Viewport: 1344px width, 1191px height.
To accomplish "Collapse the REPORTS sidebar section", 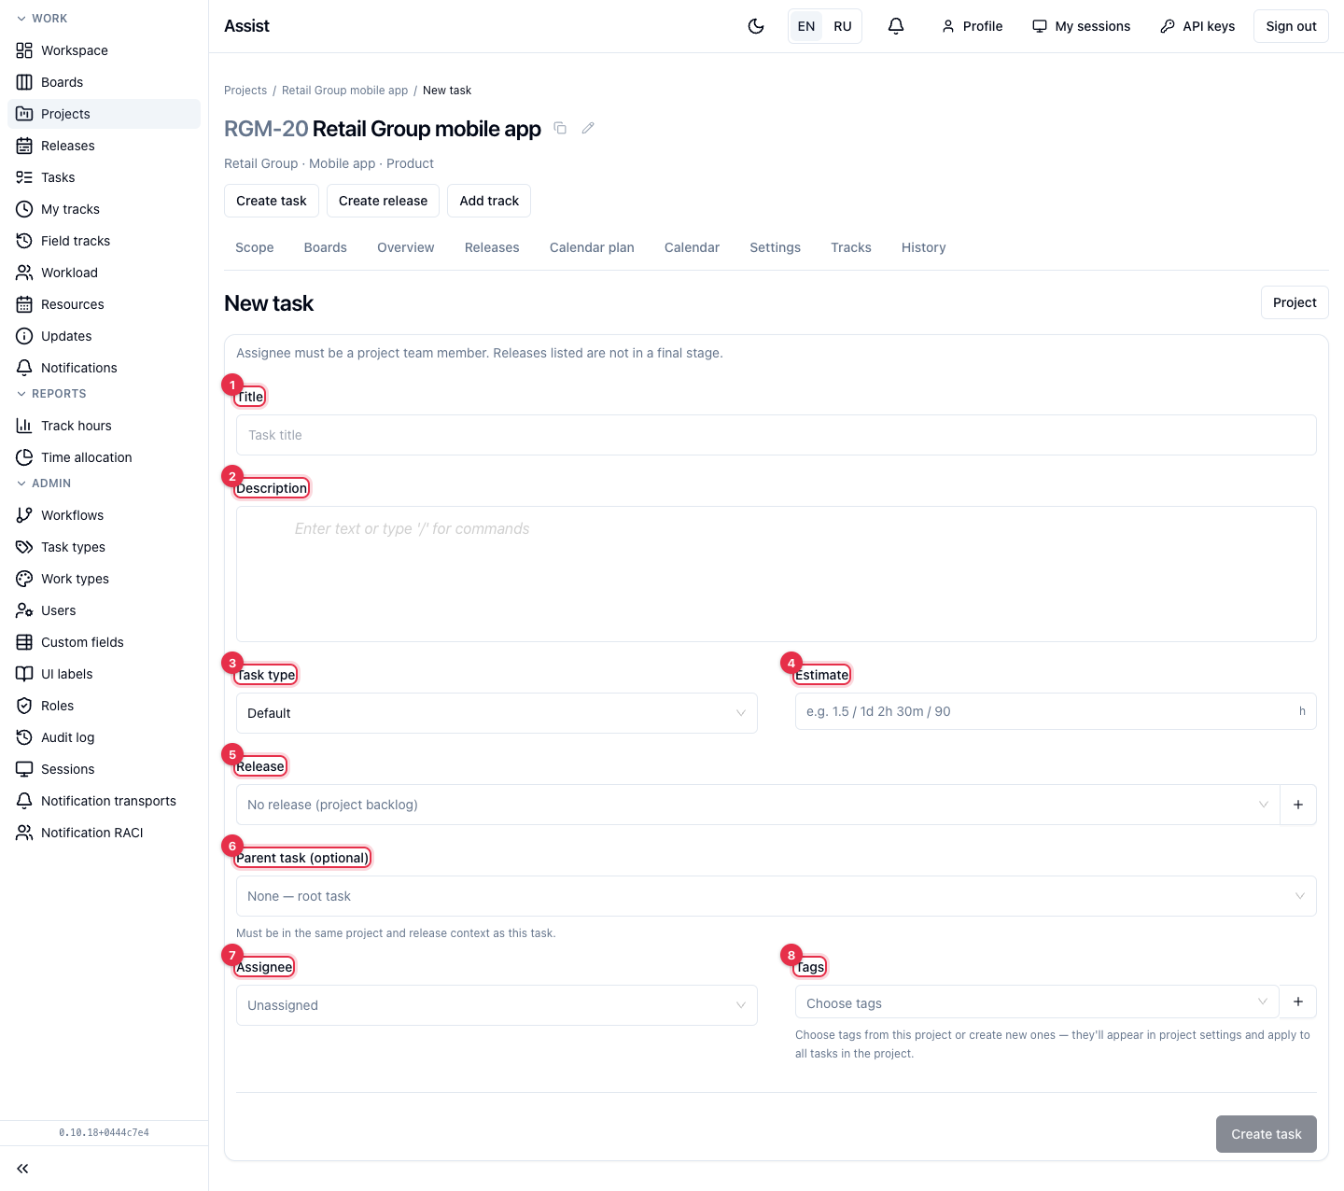I will click(x=51, y=394).
